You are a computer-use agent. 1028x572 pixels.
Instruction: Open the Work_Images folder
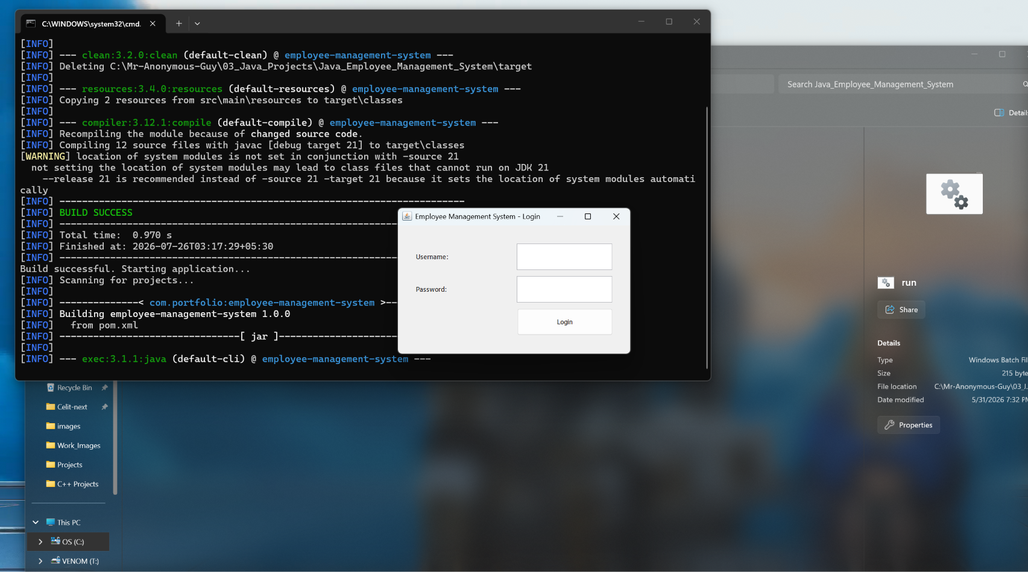click(78, 445)
